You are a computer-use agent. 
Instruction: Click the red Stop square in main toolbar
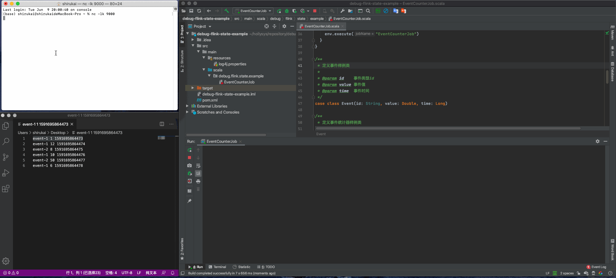[x=315, y=11]
